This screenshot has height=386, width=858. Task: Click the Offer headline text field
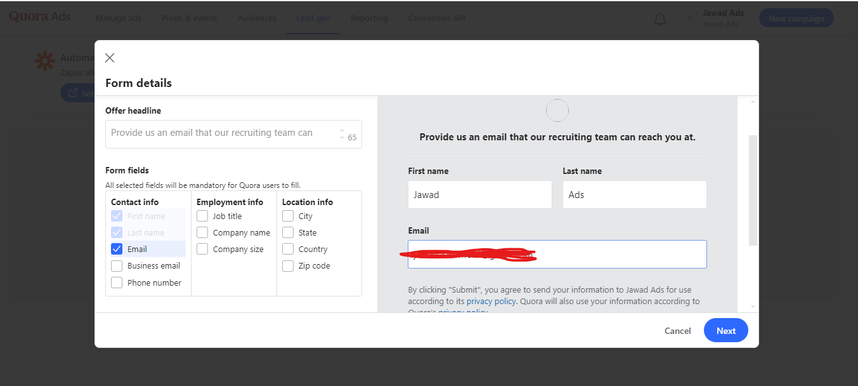point(222,133)
